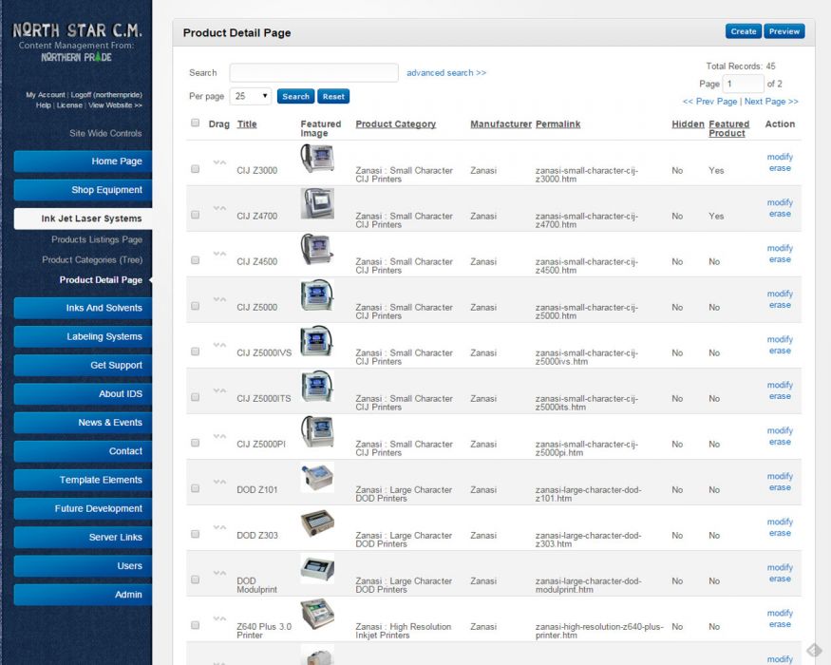The image size is (831, 665).
Task: Open featured image thumbnail of DOD Z303
Action: pyautogui.click(x=317, y=523)
